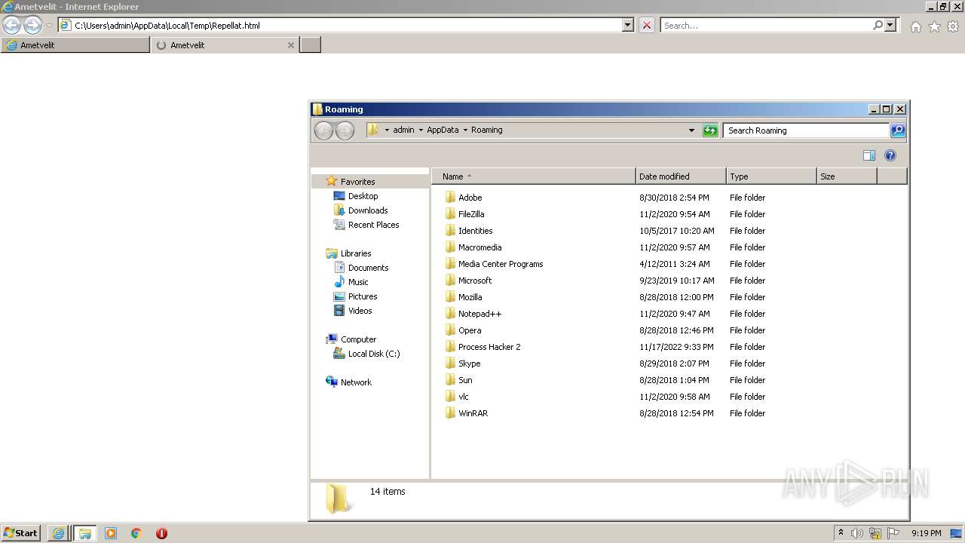
Task: Select Favorites in the navigation pane
Action: [x=357, y=182]
